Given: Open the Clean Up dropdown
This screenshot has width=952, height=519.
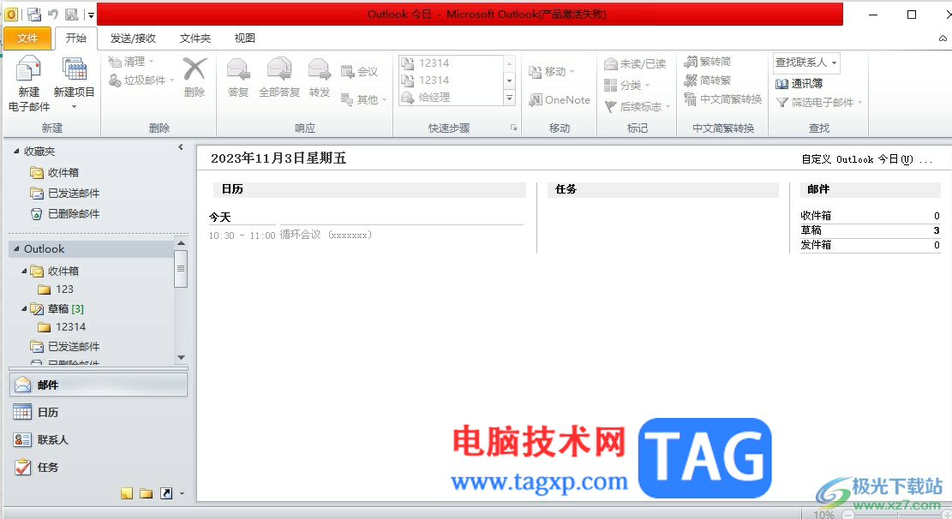Looking at the screenshot, I should point(131,62).
